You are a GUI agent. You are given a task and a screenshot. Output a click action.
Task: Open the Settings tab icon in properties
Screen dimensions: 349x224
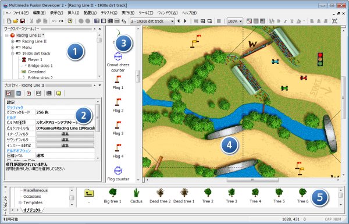point(9,93)
